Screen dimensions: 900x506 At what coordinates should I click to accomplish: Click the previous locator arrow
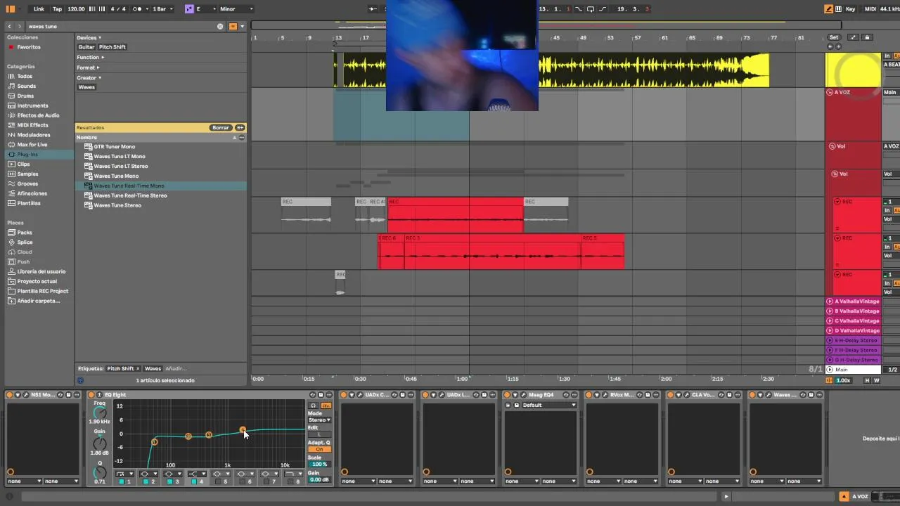(830, 46)
